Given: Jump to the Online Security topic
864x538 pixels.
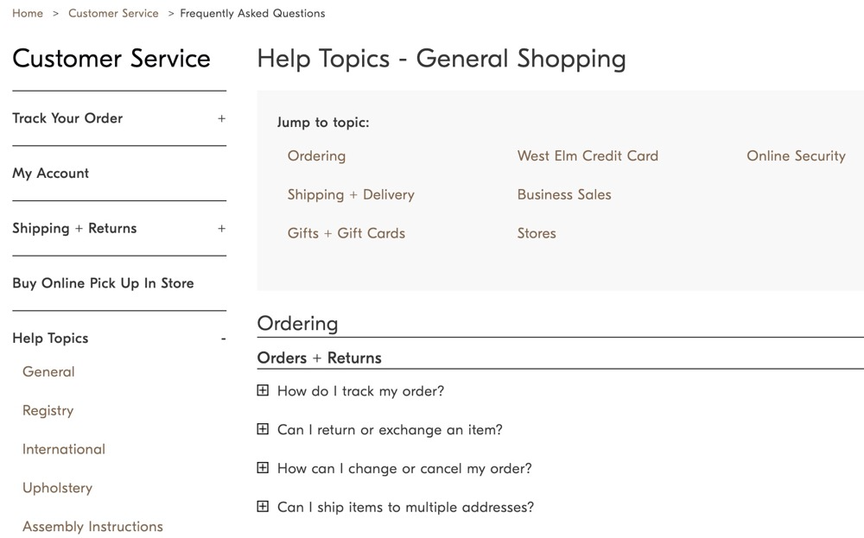Looking at the screenshot, I should pos(797,156).
